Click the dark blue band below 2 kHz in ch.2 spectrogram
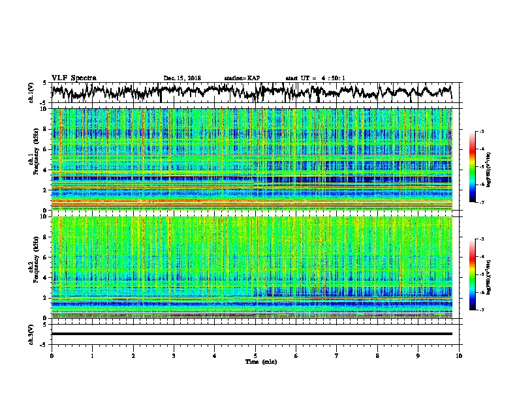517x399 pixels. coord(252,304)
